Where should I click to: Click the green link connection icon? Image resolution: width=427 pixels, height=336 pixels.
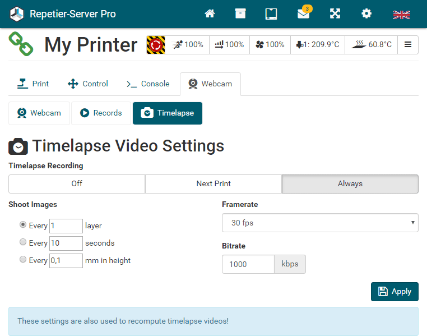click(x=21, y=44)
